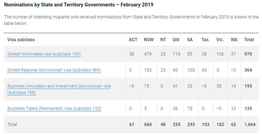
Task: Click the Qld column header
Action: [x=176, y=40]
